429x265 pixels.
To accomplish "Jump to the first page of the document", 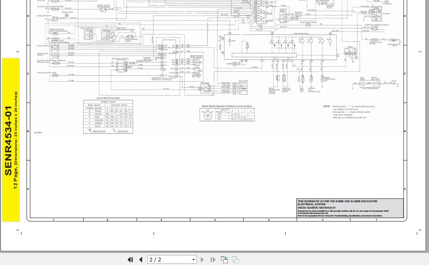I will (x=131, y=259).
